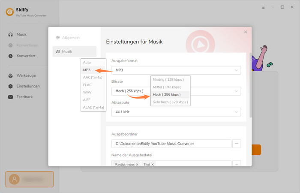300x193 pixels.
Task: Open the Ausgabeformat dropdown
Action: [176, 70]
